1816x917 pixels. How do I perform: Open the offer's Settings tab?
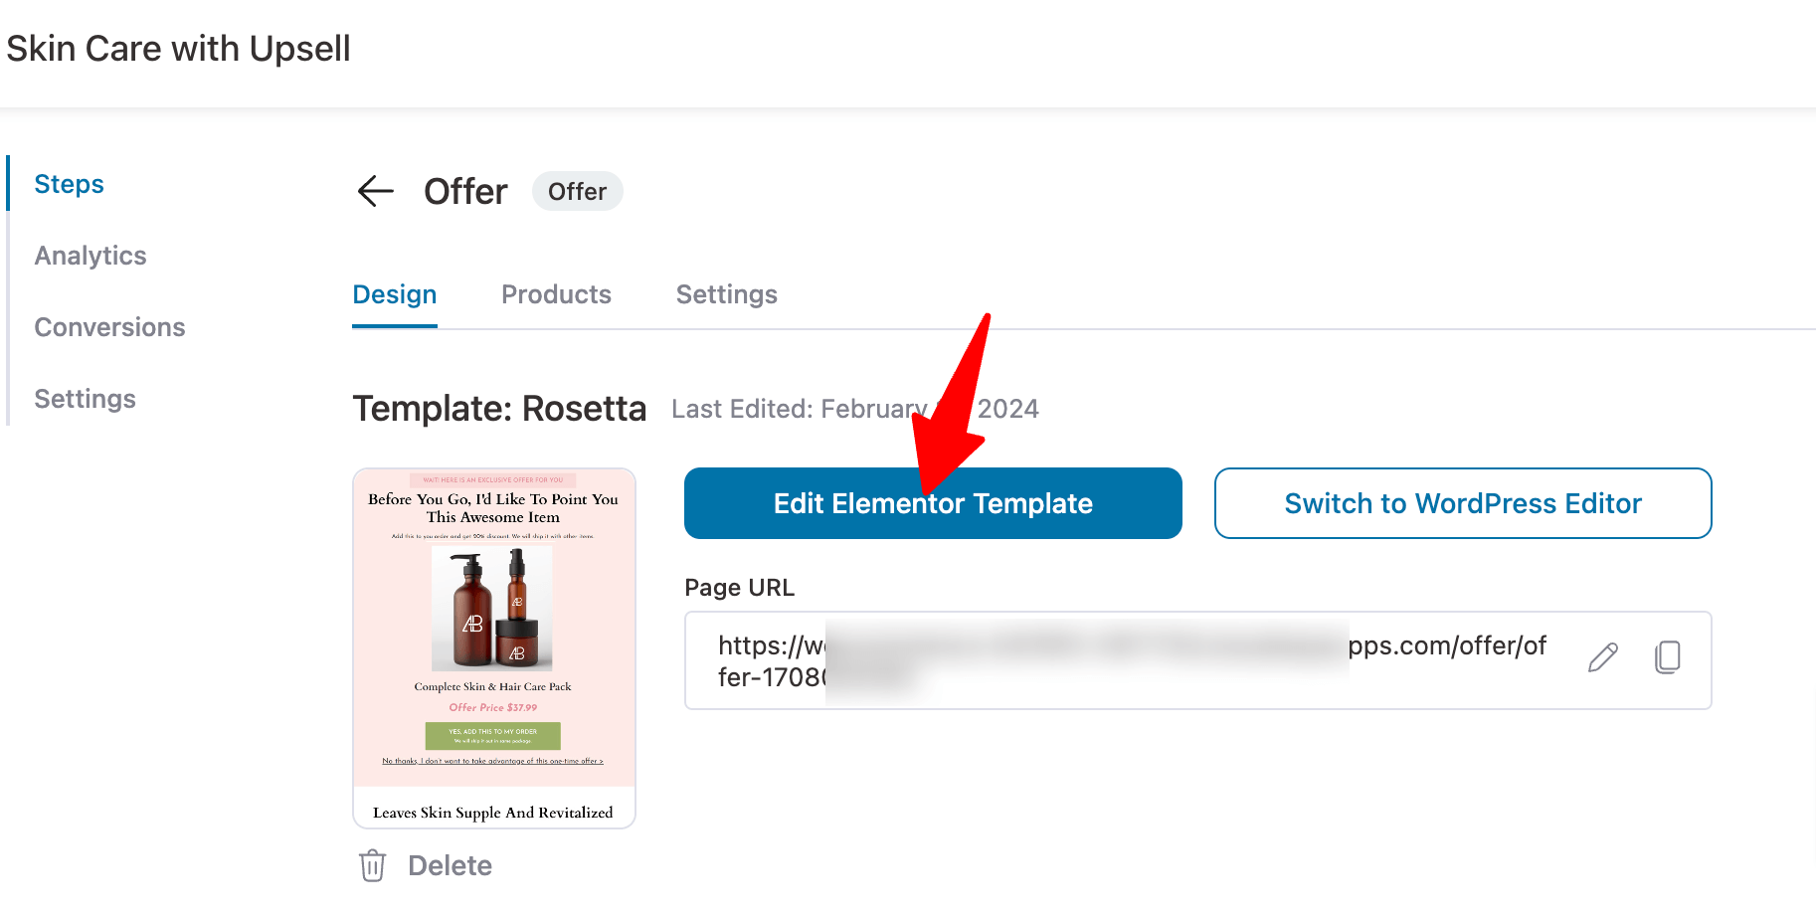pyautogui.click(x=726, y=294)
